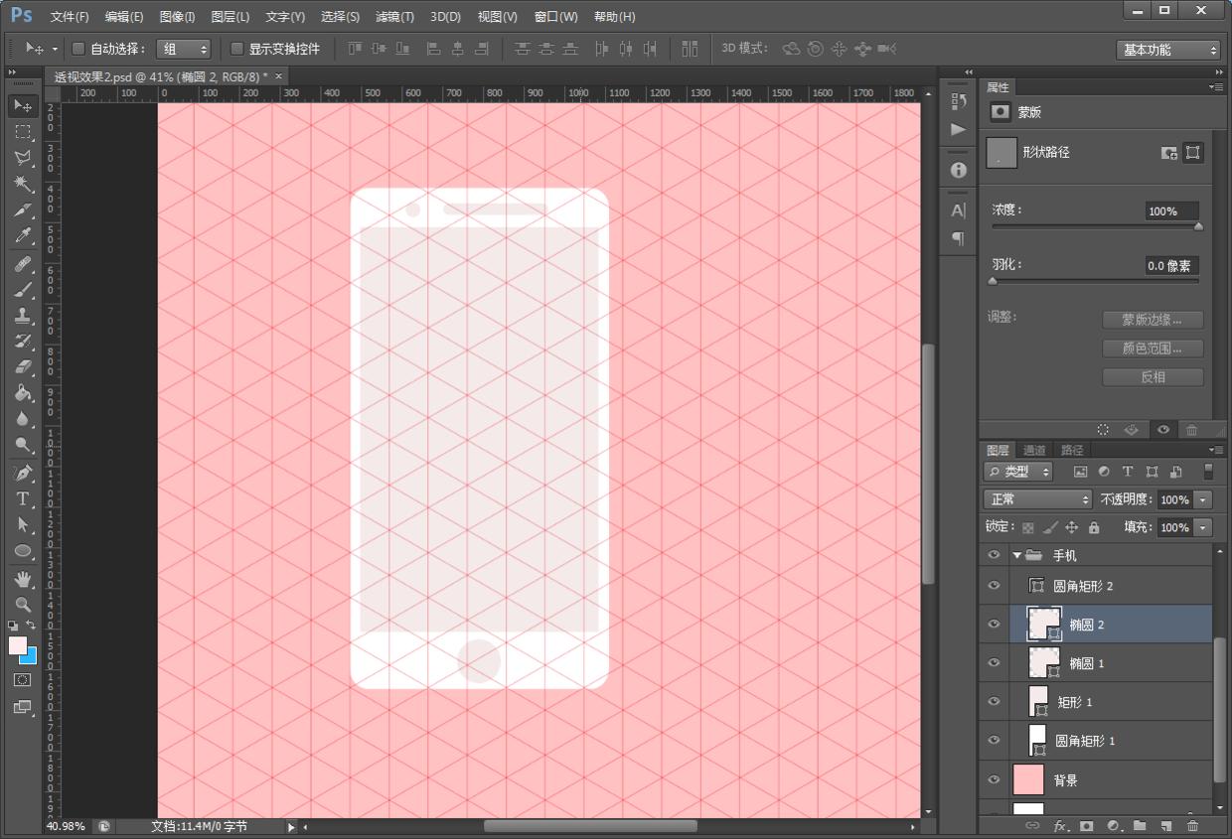Select the Magic Wand tool

point(23,184)
